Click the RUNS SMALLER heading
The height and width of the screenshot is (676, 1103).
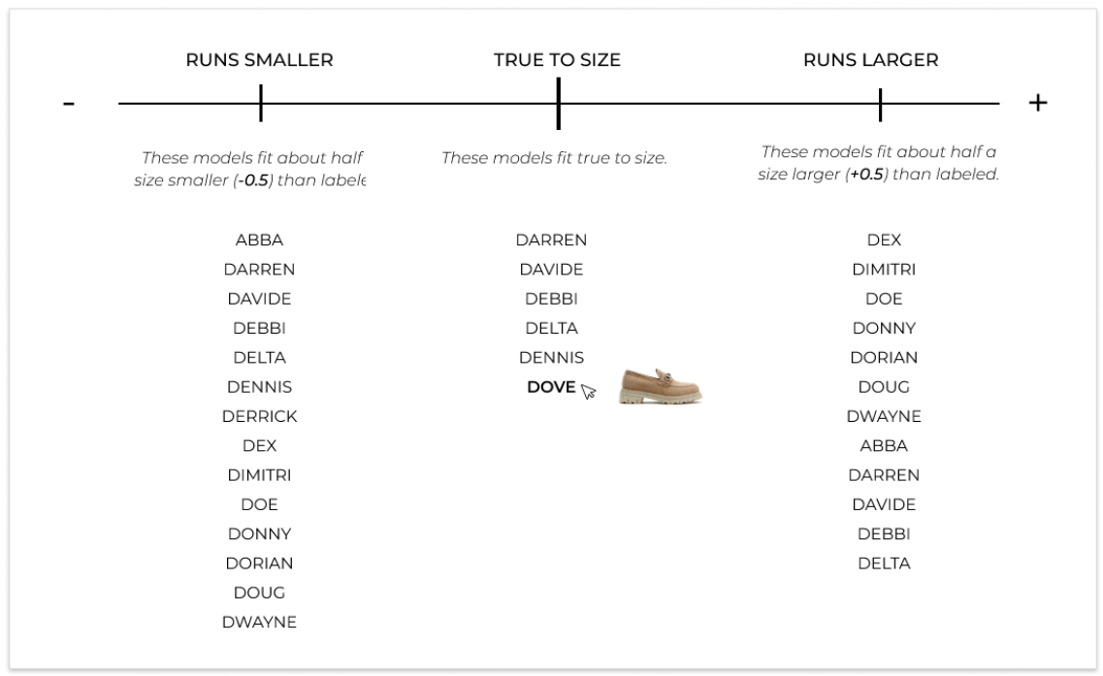click(x=260, y=60)
